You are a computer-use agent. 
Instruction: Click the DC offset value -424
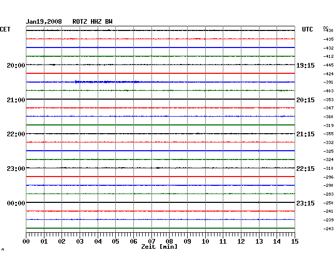click(328, 74)
